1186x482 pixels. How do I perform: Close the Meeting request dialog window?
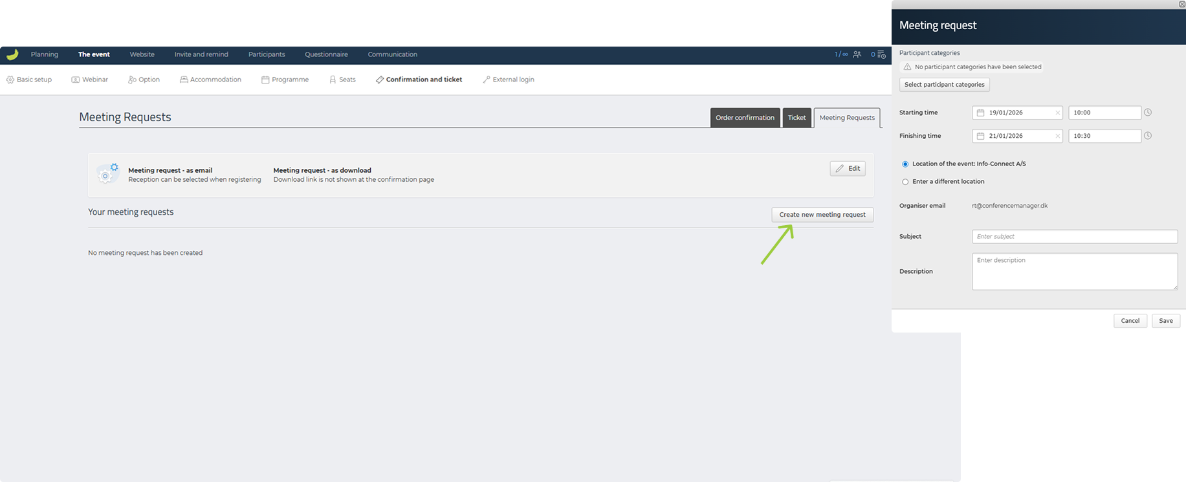pyautogui.click(x=1182, y=4)
